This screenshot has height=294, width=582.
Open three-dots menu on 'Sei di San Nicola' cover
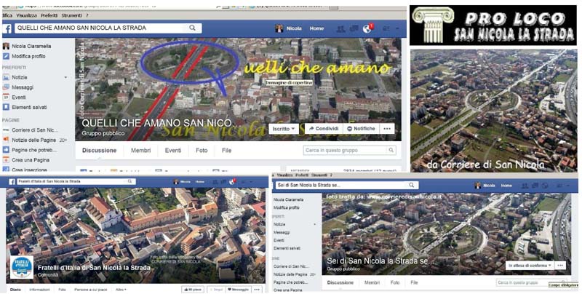point(560,266)
